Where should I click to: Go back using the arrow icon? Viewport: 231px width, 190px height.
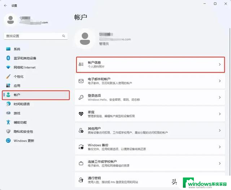(x=6, y=6)
